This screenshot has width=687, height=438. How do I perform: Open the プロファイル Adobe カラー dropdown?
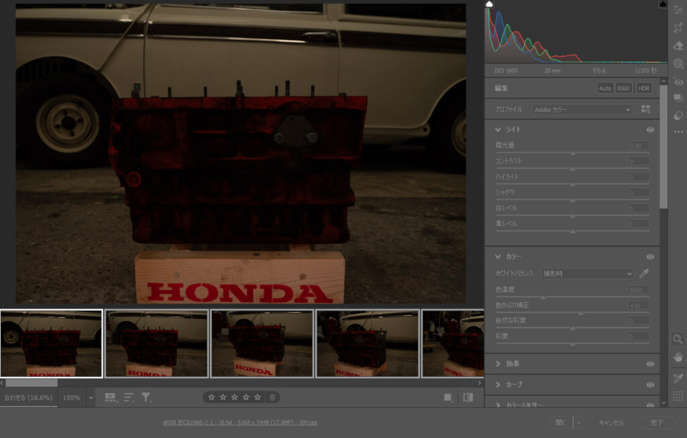[x=582, y=109]
